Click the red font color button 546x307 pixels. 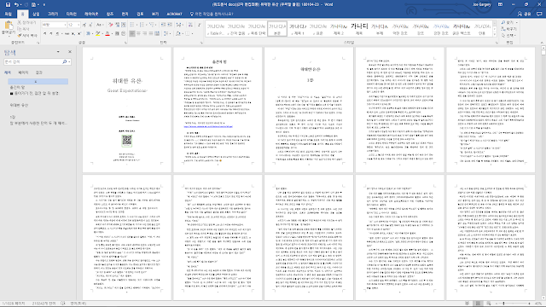[107, 34]
